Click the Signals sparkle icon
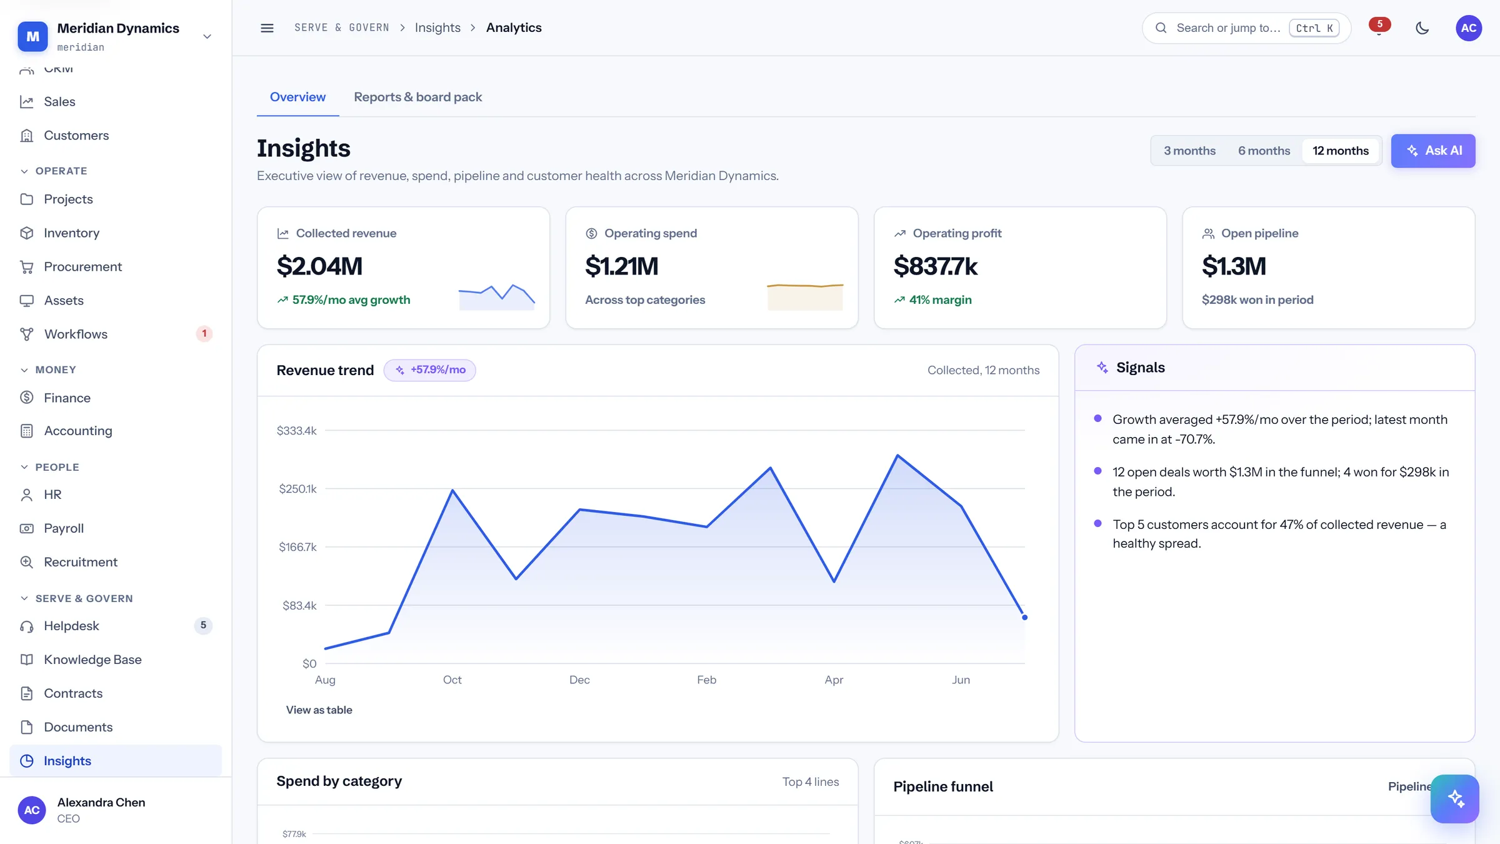 pos(1102,368)
